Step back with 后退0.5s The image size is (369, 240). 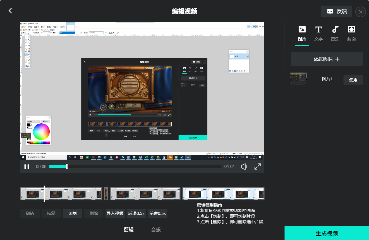136,213
